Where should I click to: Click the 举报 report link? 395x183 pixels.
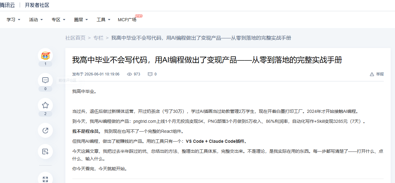pos(380,74)
